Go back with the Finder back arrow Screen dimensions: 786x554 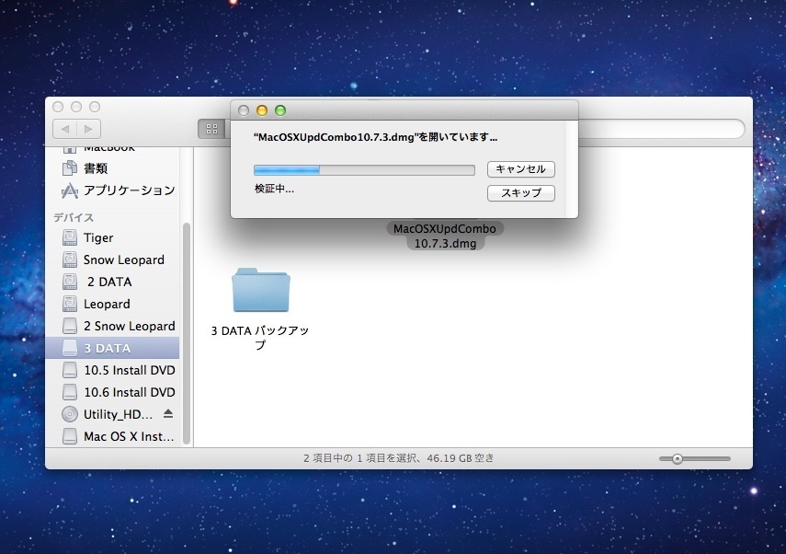coord(65,129)
